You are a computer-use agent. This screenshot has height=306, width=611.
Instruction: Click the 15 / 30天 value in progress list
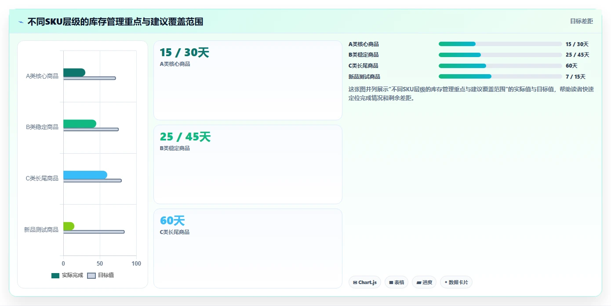577,44
